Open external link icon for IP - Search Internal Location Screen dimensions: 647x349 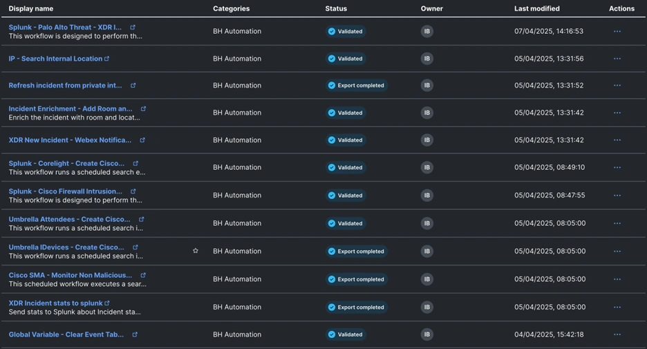(x=106, y=59)
